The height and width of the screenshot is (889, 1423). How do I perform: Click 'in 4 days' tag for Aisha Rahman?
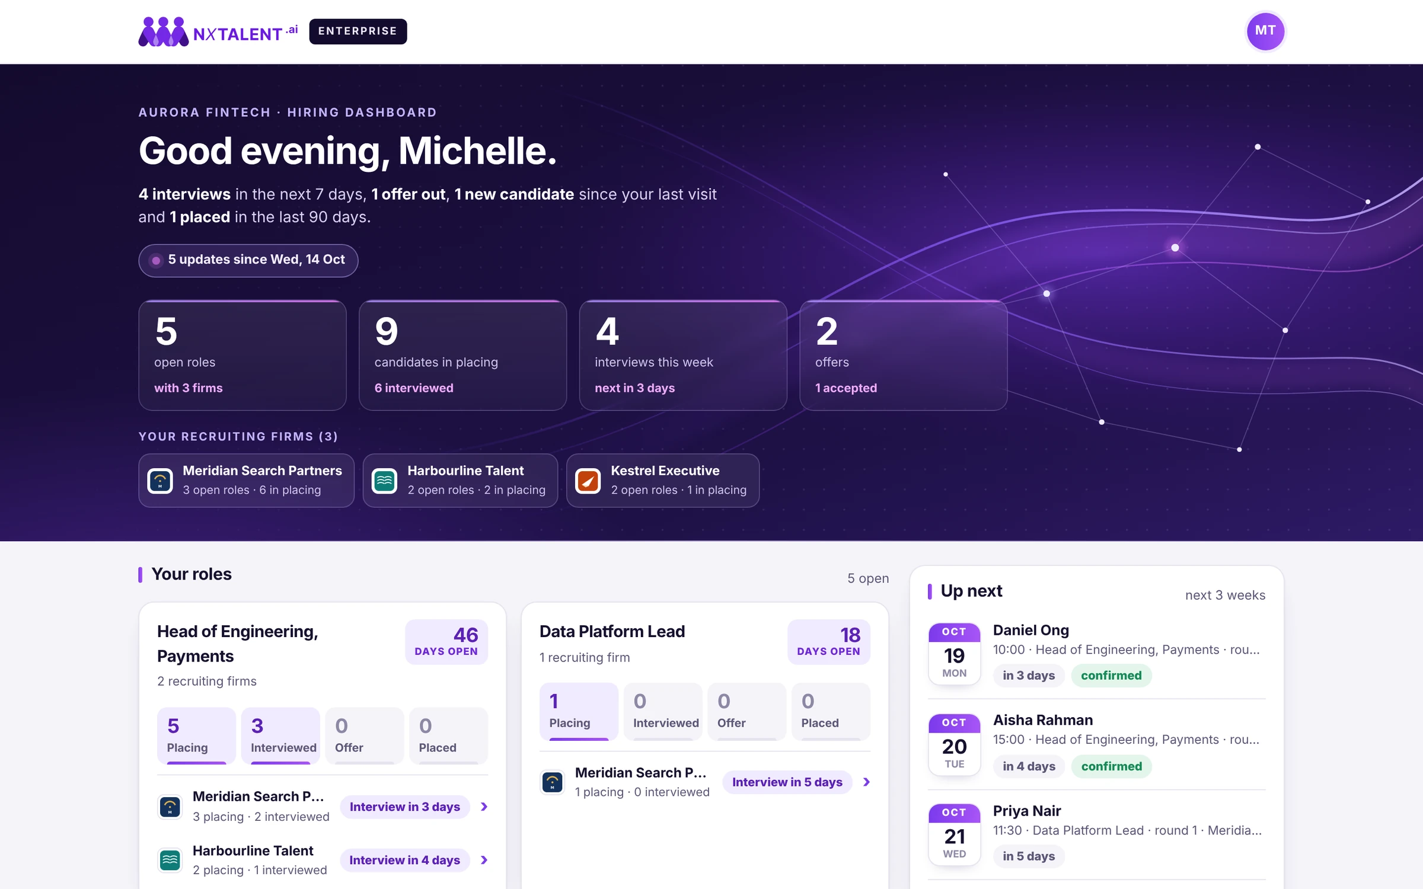pyautogui.click(x=1029, y=766)
